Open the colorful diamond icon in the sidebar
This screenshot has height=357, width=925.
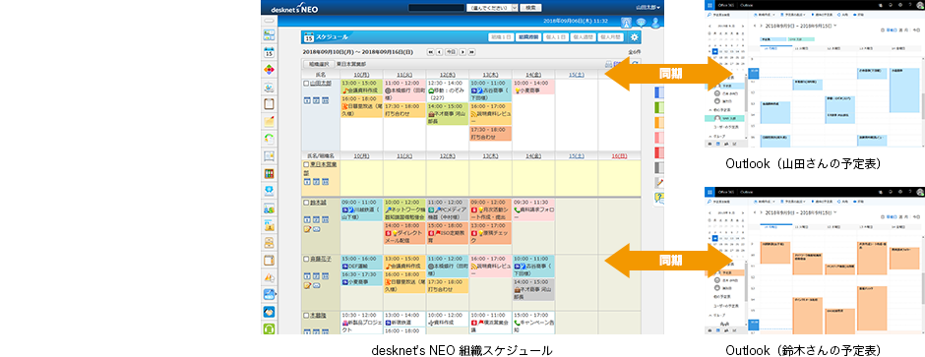[269, 70]
